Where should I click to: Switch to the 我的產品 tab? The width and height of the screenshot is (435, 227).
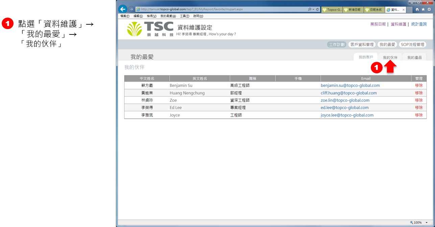pyautogui.click(x=414, y=57)
